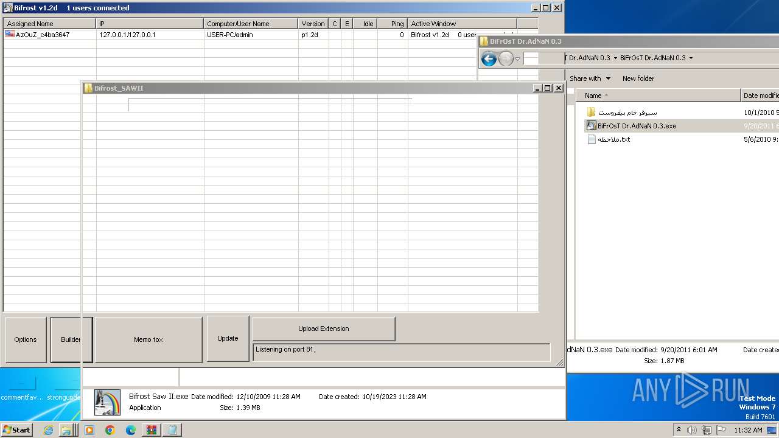This screenshot has width=779, height=438.
Task: Click the p1.2d version cell
Action: [x=310, y=35]
